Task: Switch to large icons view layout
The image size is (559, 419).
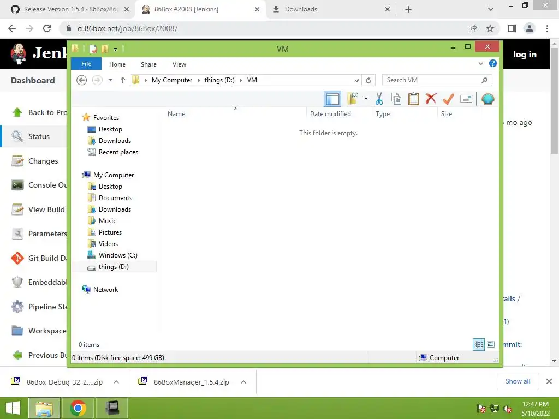Action: [x=491, y=344]
